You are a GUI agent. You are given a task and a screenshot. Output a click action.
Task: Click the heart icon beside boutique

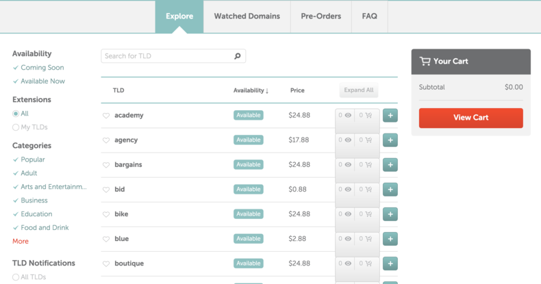point(106,264)
